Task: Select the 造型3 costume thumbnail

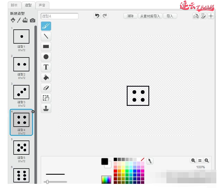Action: (x=21, y=92)
